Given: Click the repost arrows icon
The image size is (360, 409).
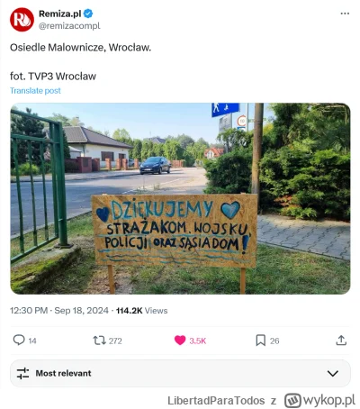Looking at the screenshot, I should pyautogui.click(x=99, y=341).
